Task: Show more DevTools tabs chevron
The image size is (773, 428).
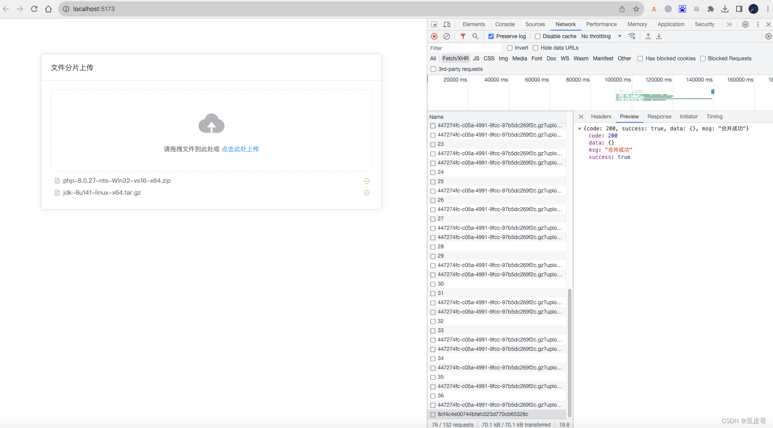Action: [x=729, y=24]
